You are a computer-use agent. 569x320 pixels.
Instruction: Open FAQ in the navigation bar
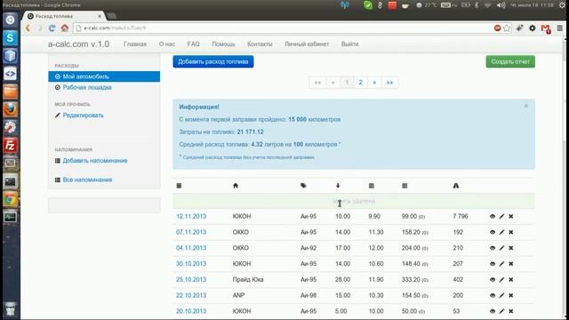(194, 44)
